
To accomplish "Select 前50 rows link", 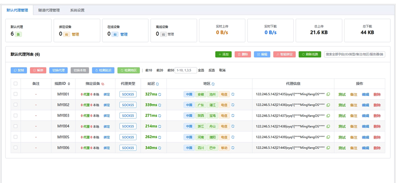I will (171, 70).
